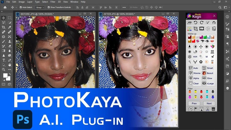Toggle the Show Transform Controls checkbox
The image size is (231, 130).
pyautogui.click(x=49, y=7)
